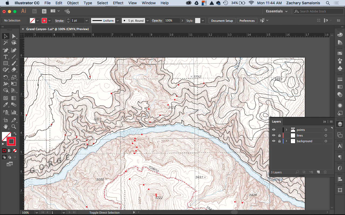Screen dimensions: 345x215
Task: Click the Opacity panel link
Action: click(157, 21)
